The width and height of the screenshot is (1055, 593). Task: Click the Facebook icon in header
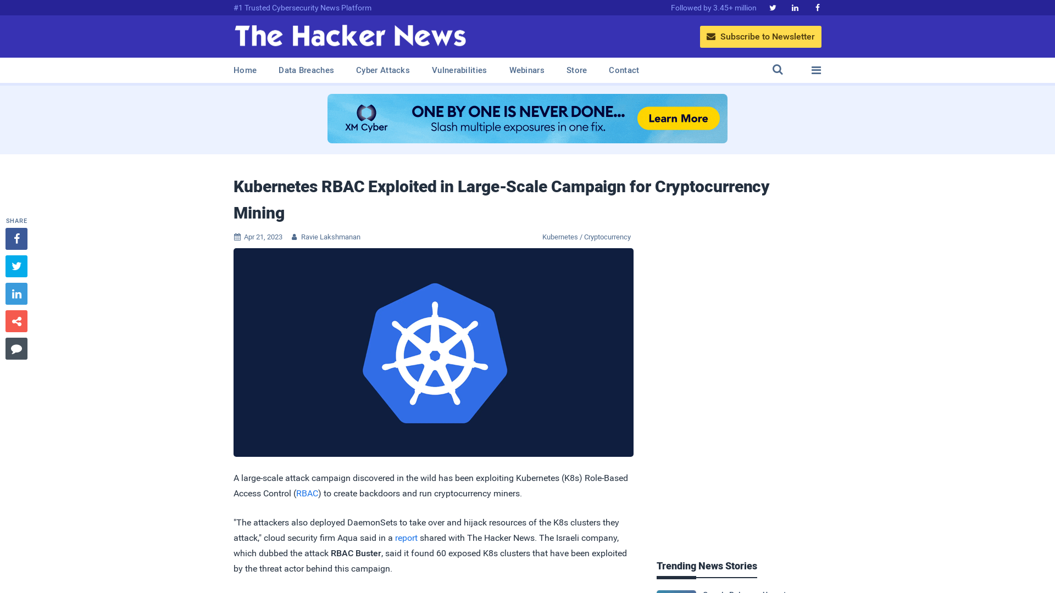[817, 7]
